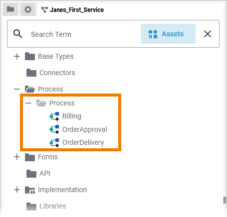Viewport: 227px width, 217px height.
Task: Select the API folder icon
Action: [x=31, y=173]
